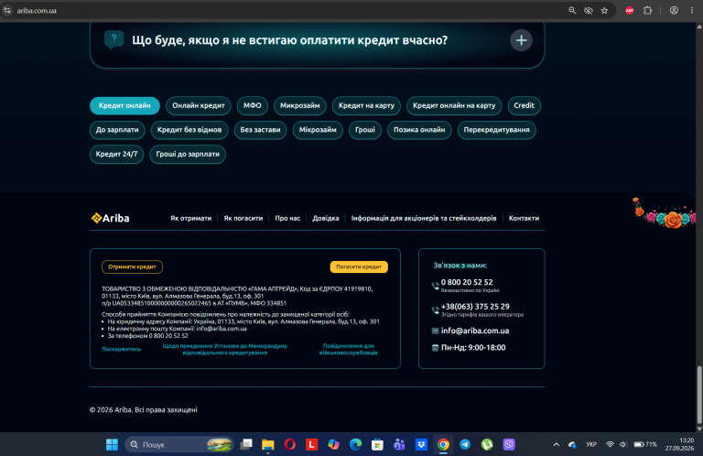
Task: Expand the FAQ question with plus button
Action: click(521, 40)
